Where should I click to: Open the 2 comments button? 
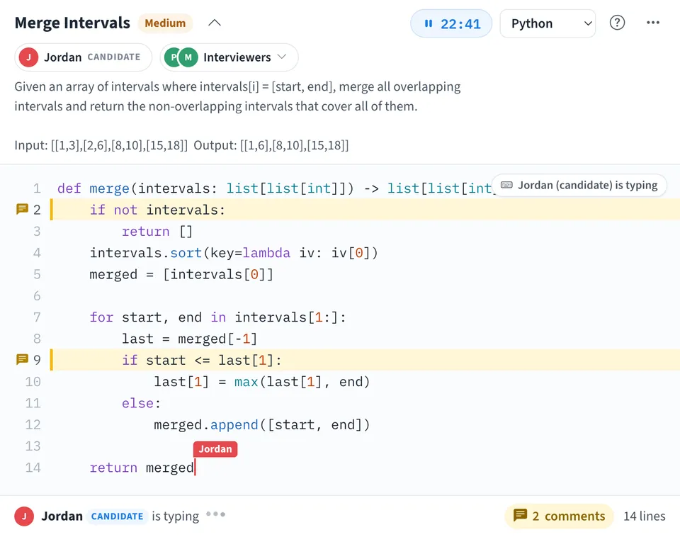pyautogui.click(x=559, y=516)
